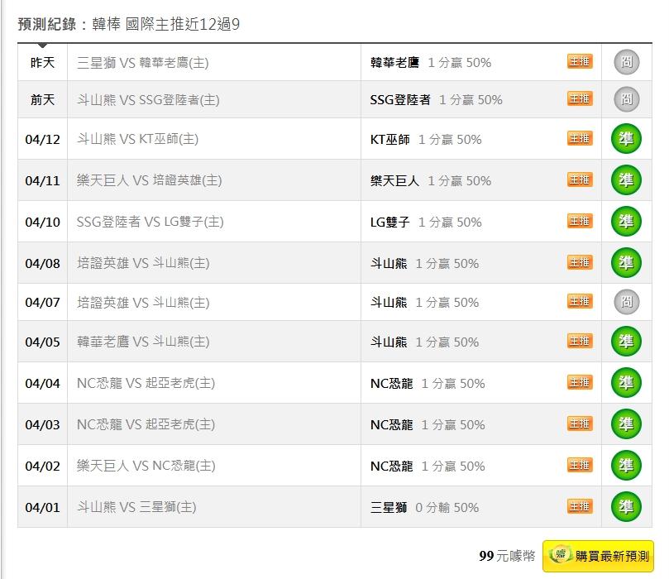This screenshot has width=669, height=579.
Task: Click the green 準 icon for 04/12
Action: click(x=626, y=139)
